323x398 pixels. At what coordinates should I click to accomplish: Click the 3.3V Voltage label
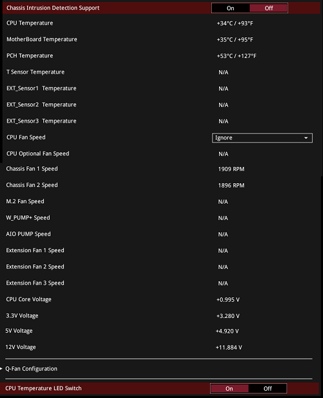[x=22, y=316]
